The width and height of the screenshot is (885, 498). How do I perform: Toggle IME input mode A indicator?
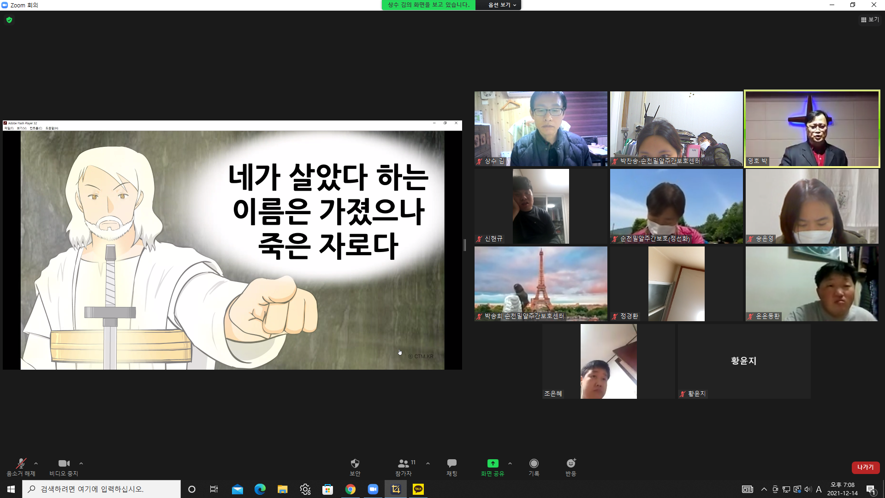pyautogui.click(x=819, y=489)
